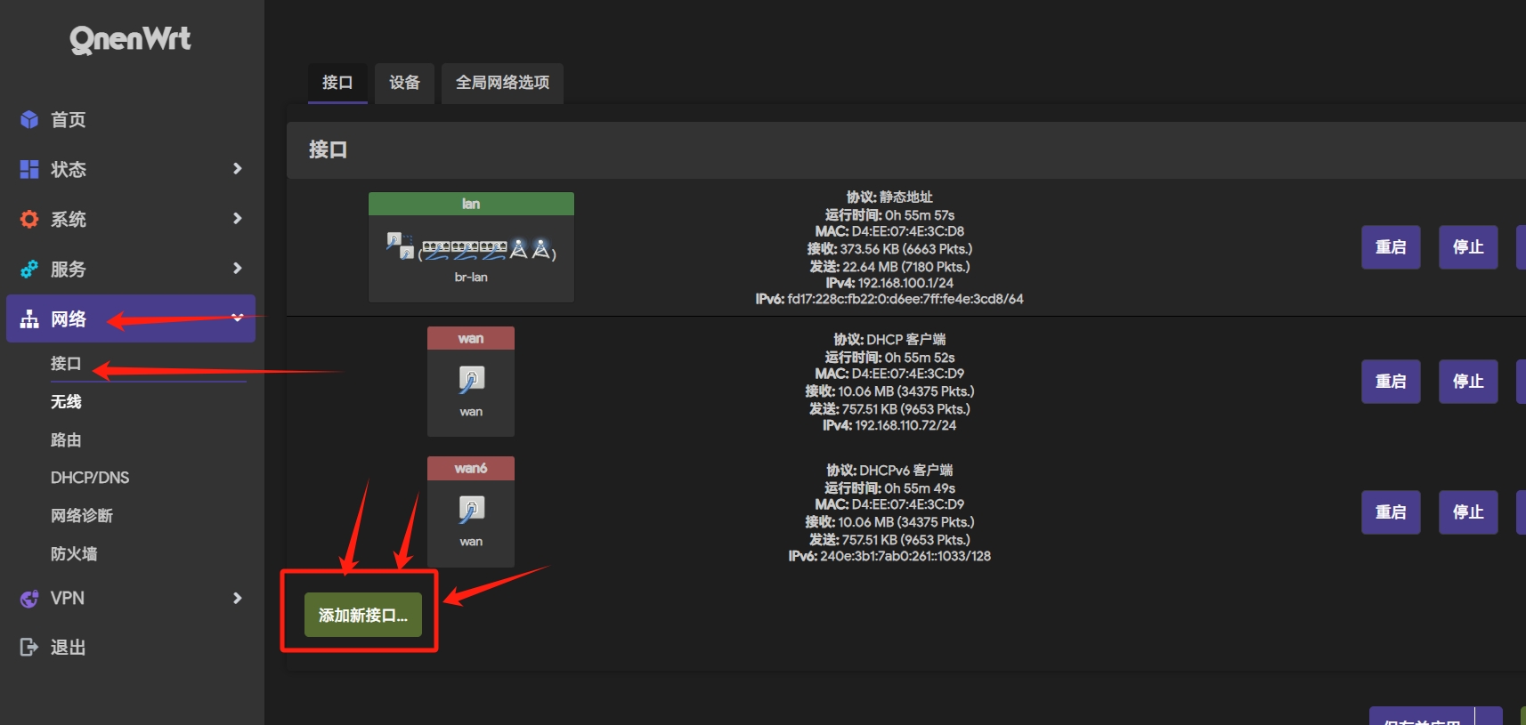
Task: Click the VPN globe icon in sidebar
Action: 29,599
